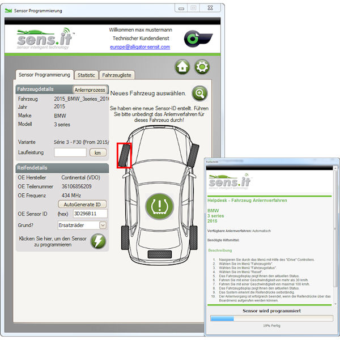Open the Grund dropdown showing Ersatzräder

[x=82, y=225]
